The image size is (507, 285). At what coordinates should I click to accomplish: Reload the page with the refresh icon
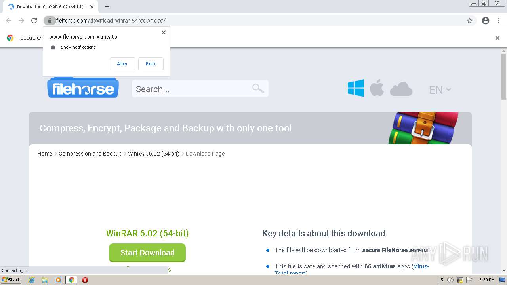tap(34, 21)
